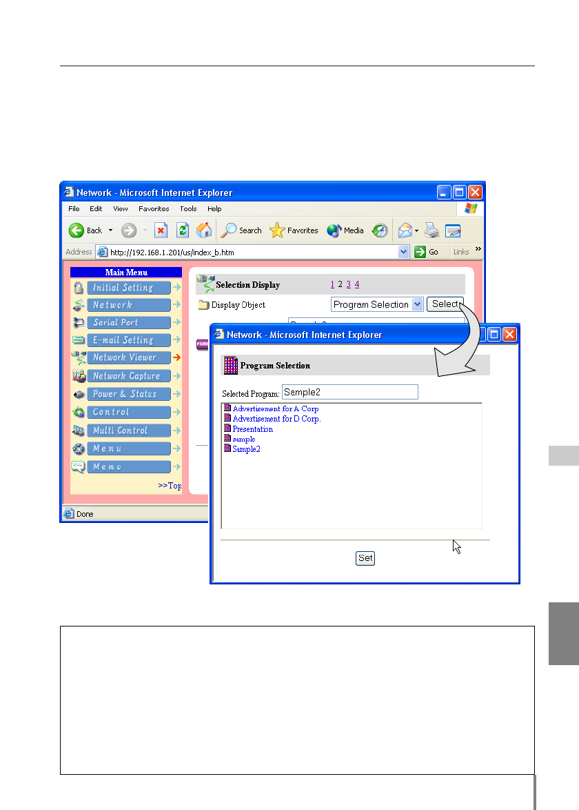Click the Home icon in IE toolbar

[x=204, y=230]
